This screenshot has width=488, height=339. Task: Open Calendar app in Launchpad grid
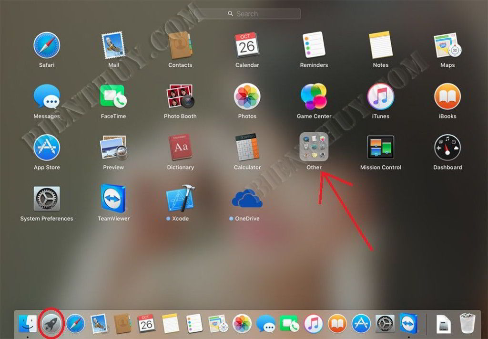[247, 45]
